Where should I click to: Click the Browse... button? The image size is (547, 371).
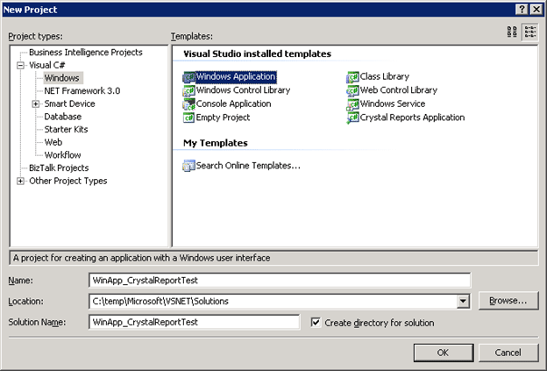click(x=508, y=301)
